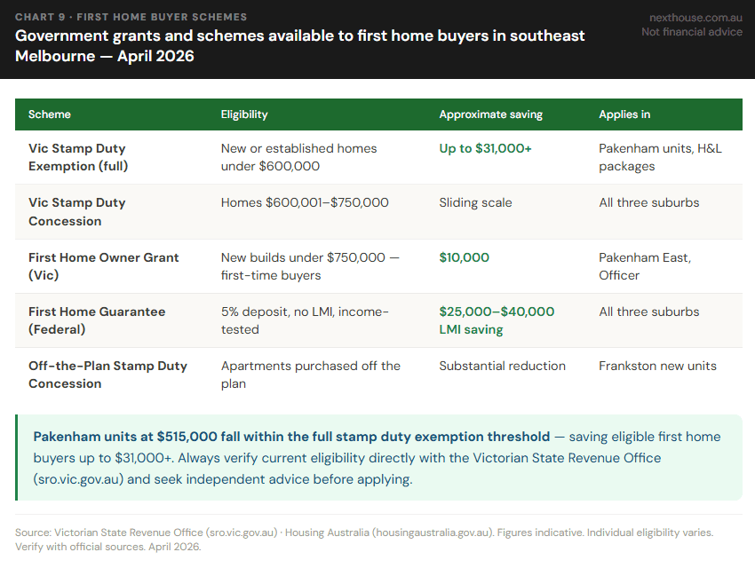Viewport: 755px width, 568px height.
Task: Click the Source footnote text
Action: pyautogui.click(x=363, y=539)
